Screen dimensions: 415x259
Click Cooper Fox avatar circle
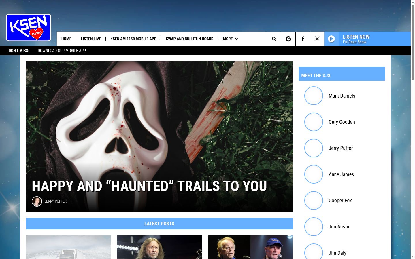click(x=314, y=201)
